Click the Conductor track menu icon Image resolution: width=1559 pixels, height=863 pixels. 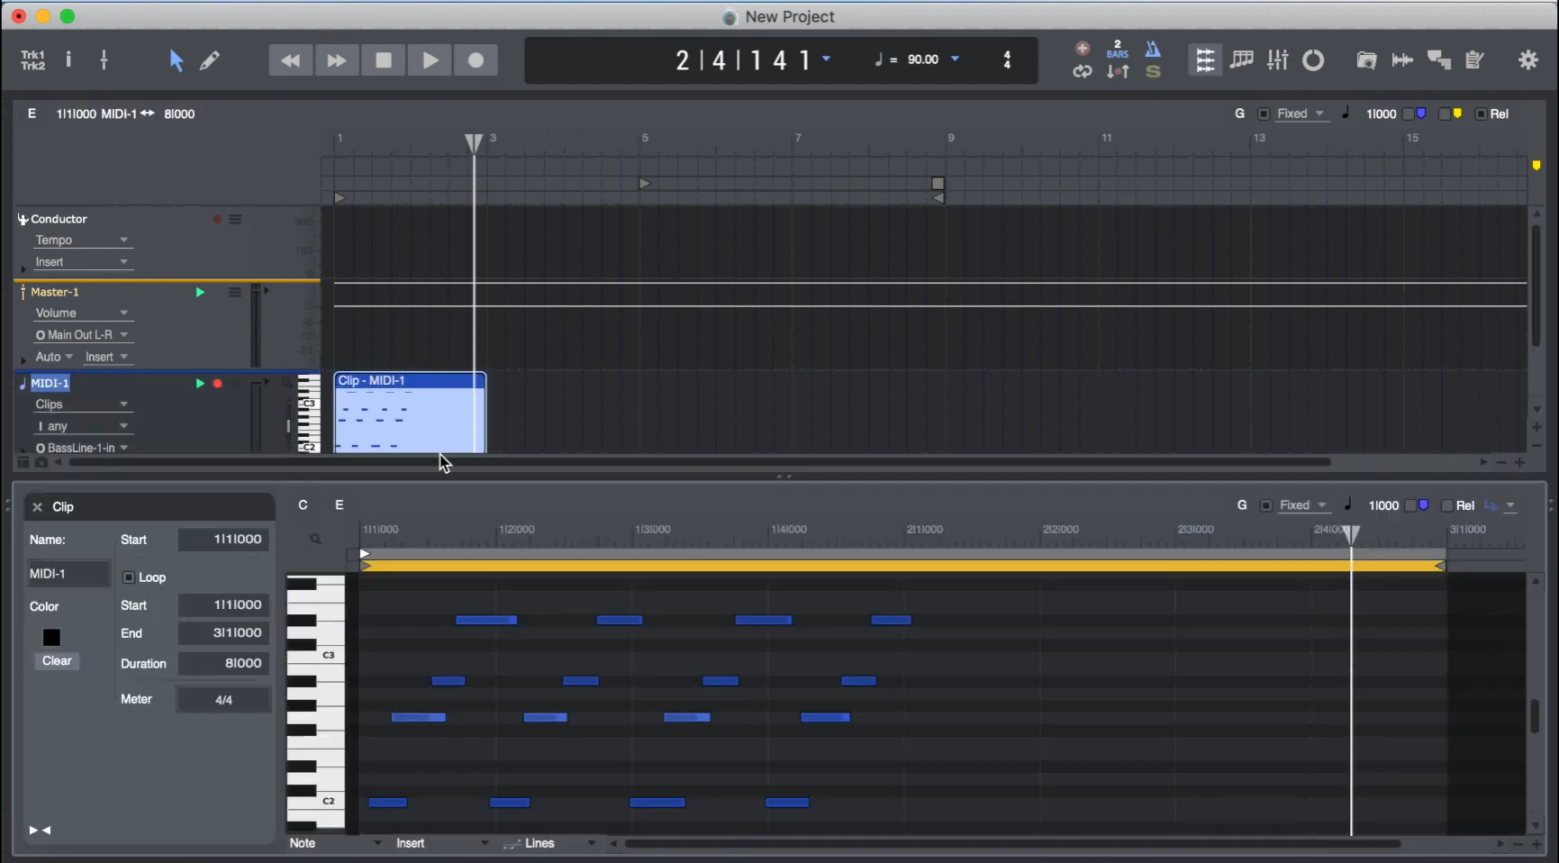[x=235, y=220]
